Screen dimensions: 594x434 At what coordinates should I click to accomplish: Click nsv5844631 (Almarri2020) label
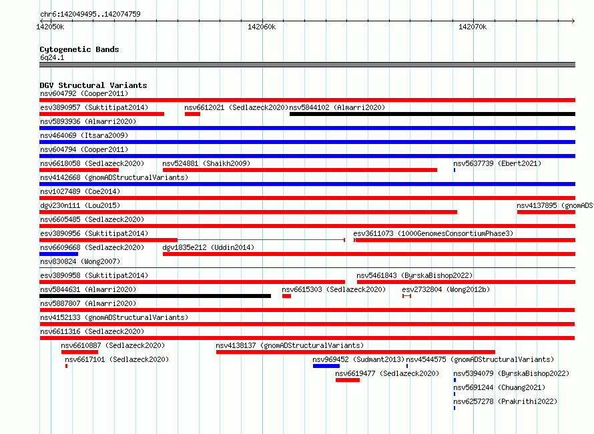pyautogui.click(x=88, y=289)
